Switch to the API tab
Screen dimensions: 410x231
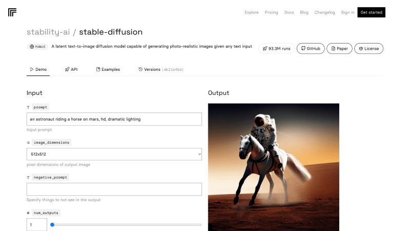71,69
